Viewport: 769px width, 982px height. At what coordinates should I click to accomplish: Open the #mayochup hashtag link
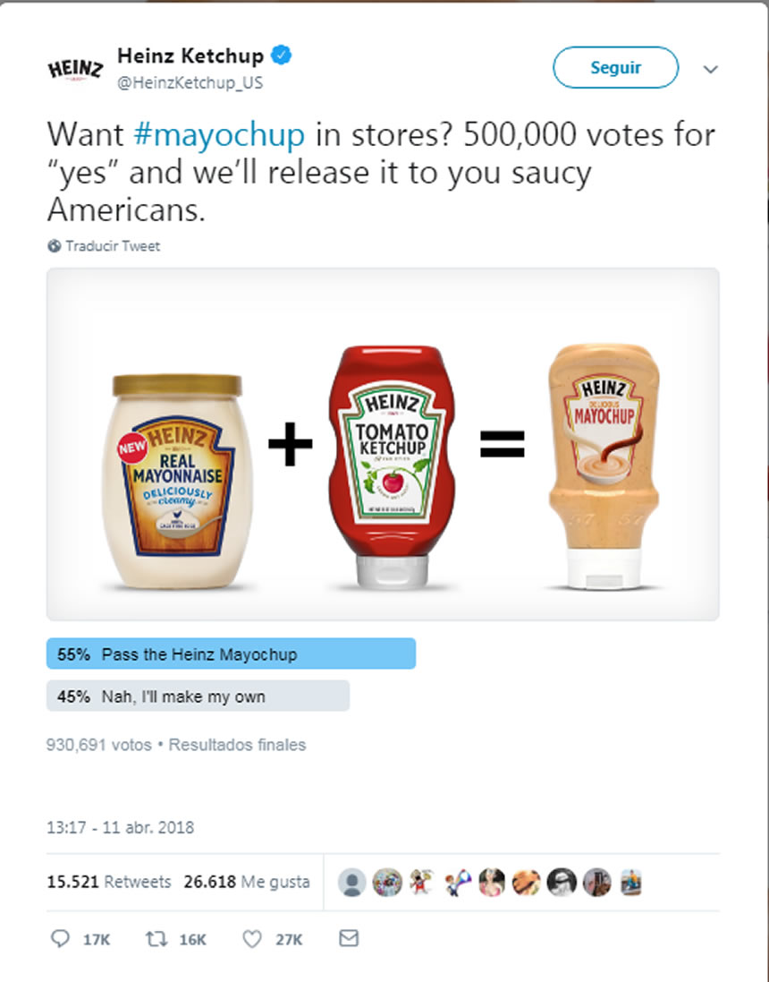click(219, 134)
